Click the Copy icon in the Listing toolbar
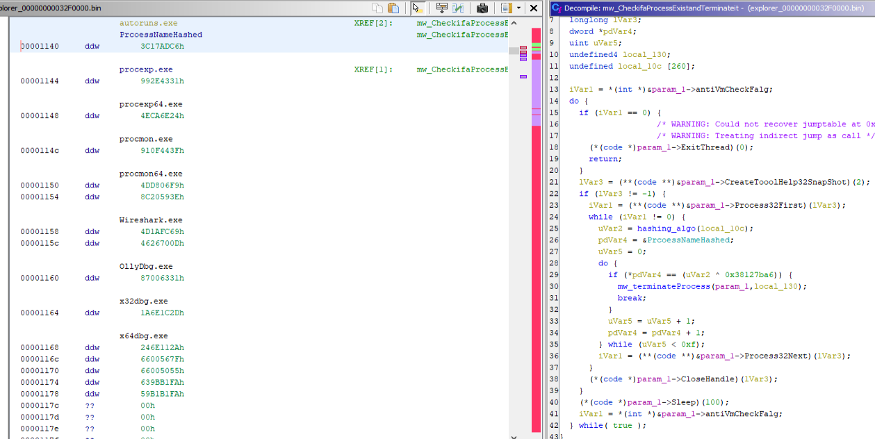This screenshot has height=439, width=875. tap(379, 7)
